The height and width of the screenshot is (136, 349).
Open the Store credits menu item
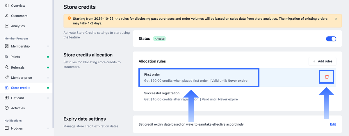pos(20,88)
